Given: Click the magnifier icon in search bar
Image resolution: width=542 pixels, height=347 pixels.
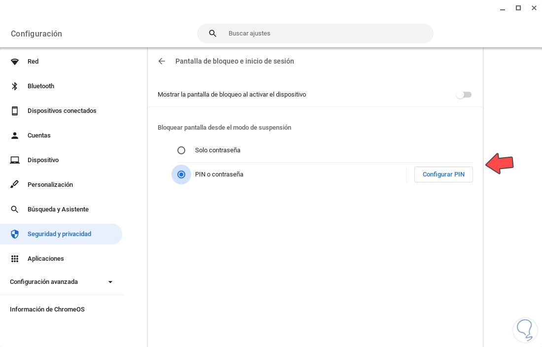Looking at the screenshot, I should [213, 34].
